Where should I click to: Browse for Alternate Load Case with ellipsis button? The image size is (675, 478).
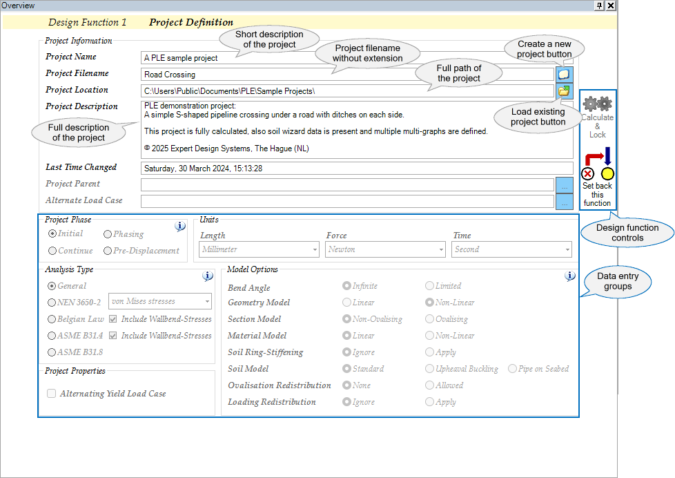(564, 202)
